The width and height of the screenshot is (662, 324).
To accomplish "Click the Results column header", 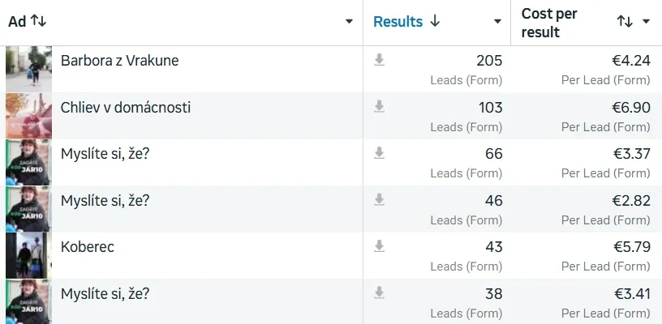I will (x=398, y=22).
